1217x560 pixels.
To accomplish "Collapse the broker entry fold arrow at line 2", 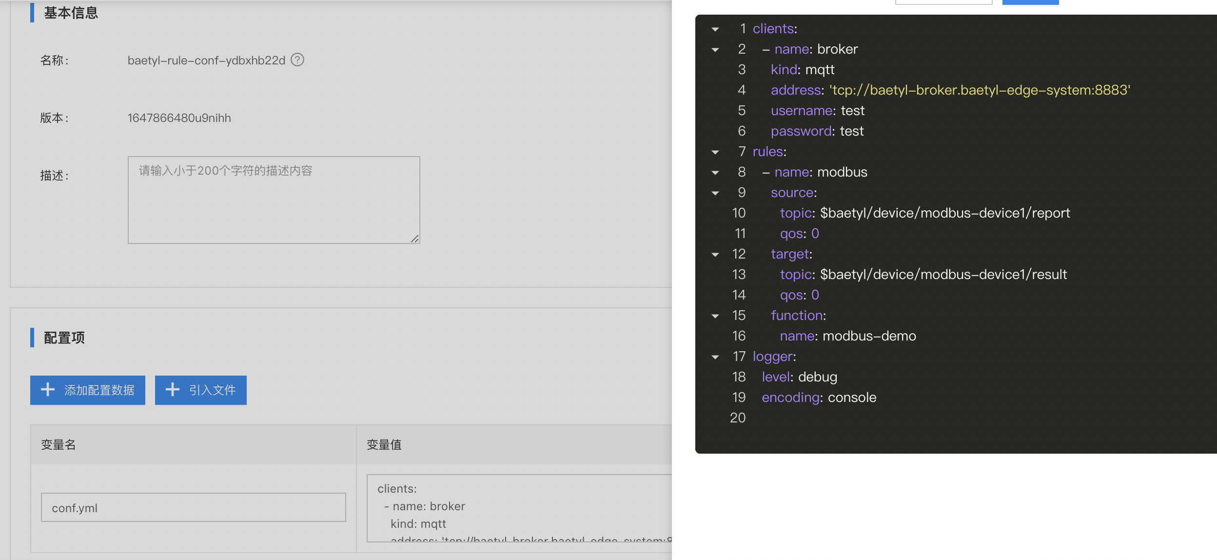I will pos(715,50).
